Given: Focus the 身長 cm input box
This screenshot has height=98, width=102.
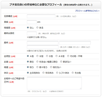Looking at the screenshot, I should 32,22.
